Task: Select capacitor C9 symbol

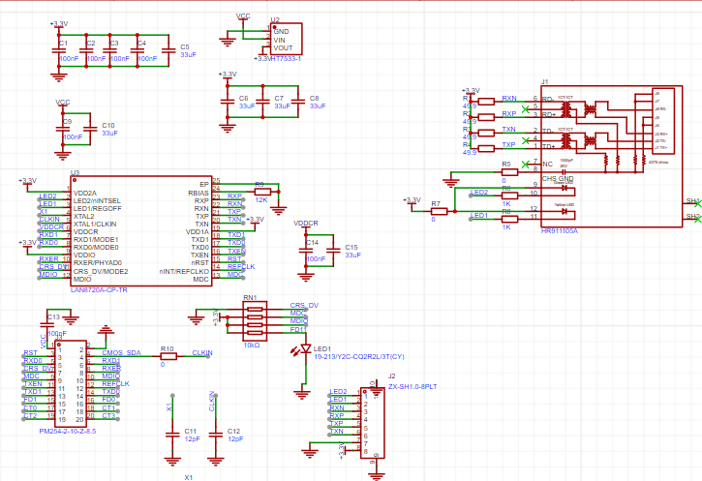Action: coord(63,129)
